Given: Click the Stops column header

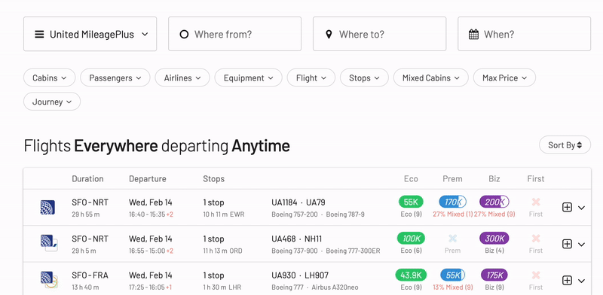Looking at the screenshot, I should (214, 178).
